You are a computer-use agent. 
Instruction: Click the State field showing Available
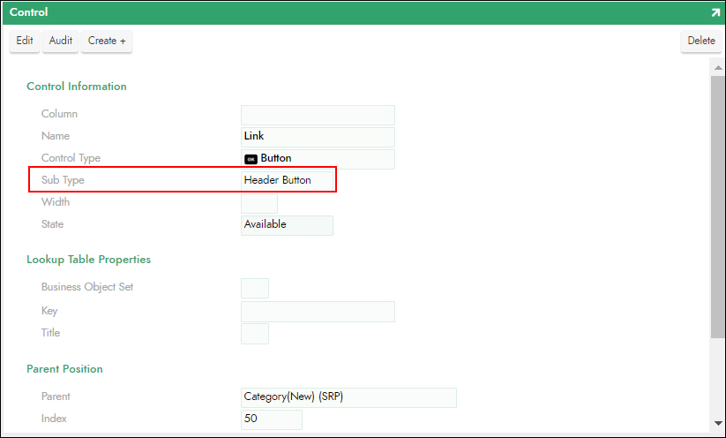click(x=287, y=225)
